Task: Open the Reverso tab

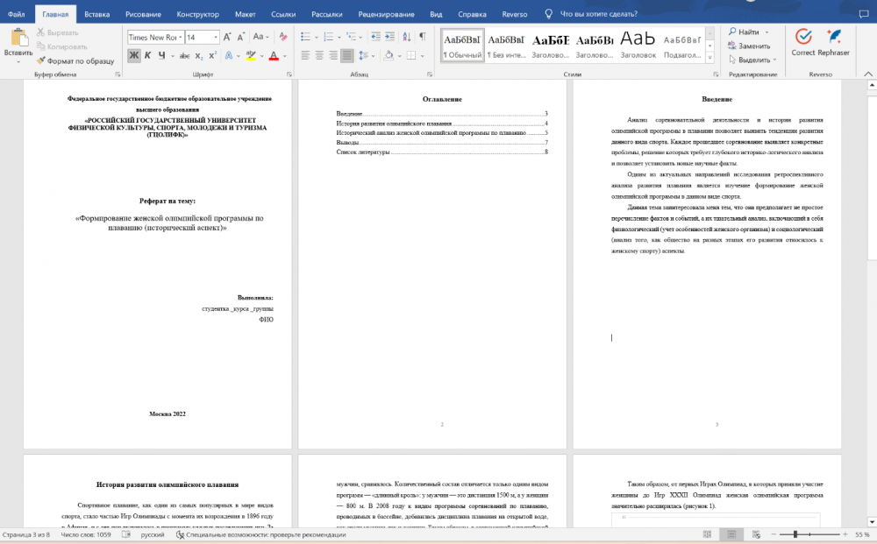Action: click(x=514, y=14)
